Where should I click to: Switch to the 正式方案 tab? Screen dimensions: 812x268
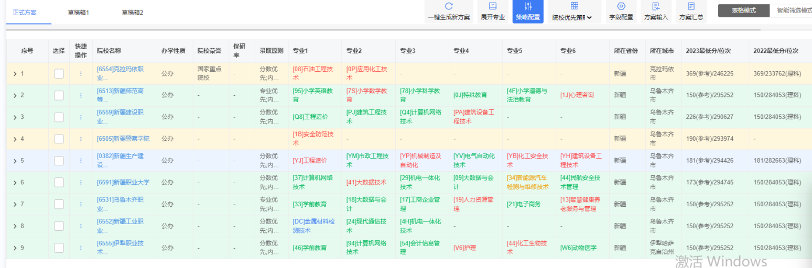point(25,12)
